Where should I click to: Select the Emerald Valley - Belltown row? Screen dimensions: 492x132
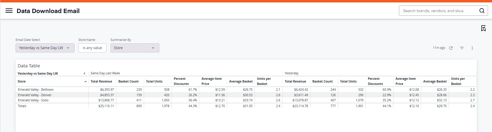(x=246, y=90)
